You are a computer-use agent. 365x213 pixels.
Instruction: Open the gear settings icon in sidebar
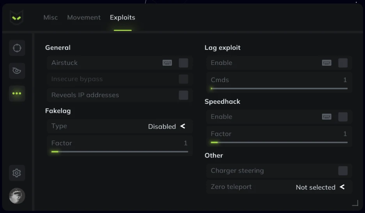pyautogui.click(x=17, y=173)
